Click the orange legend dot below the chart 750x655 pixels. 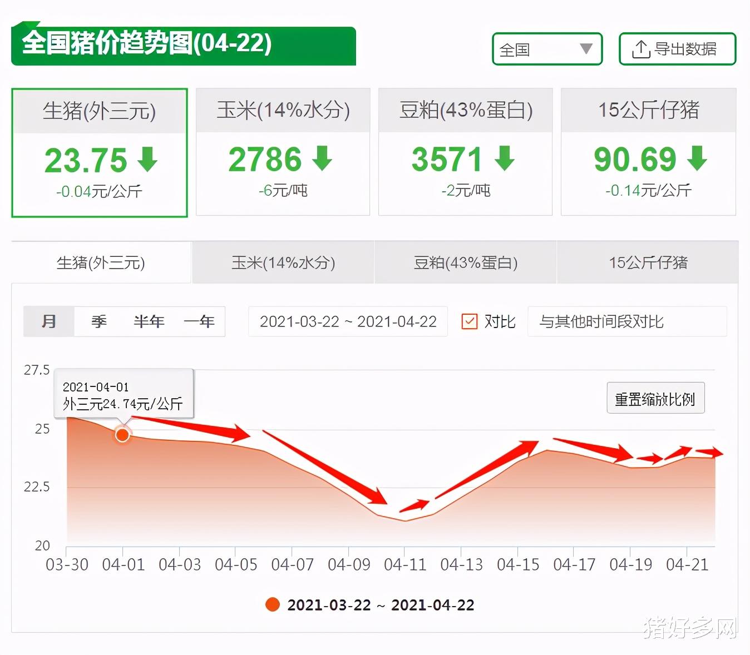tap(272, 604)
